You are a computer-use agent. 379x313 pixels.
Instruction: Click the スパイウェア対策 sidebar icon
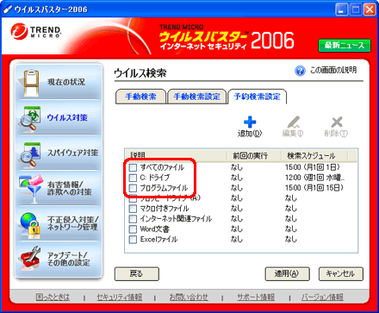30,153
